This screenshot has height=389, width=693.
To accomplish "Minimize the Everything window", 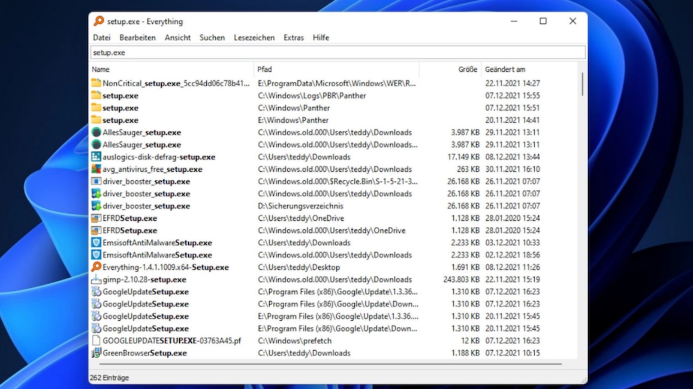I will point(514,21).
